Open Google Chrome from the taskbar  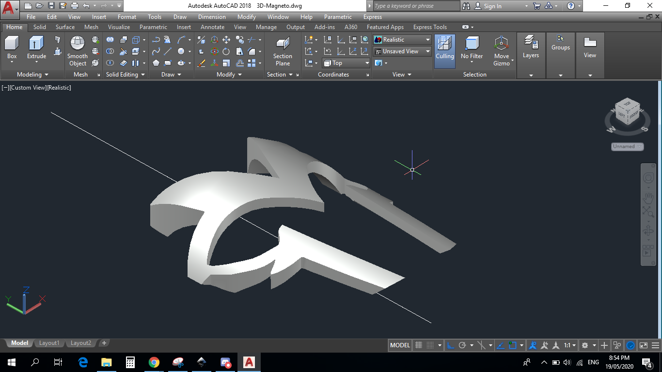point(154,362)
